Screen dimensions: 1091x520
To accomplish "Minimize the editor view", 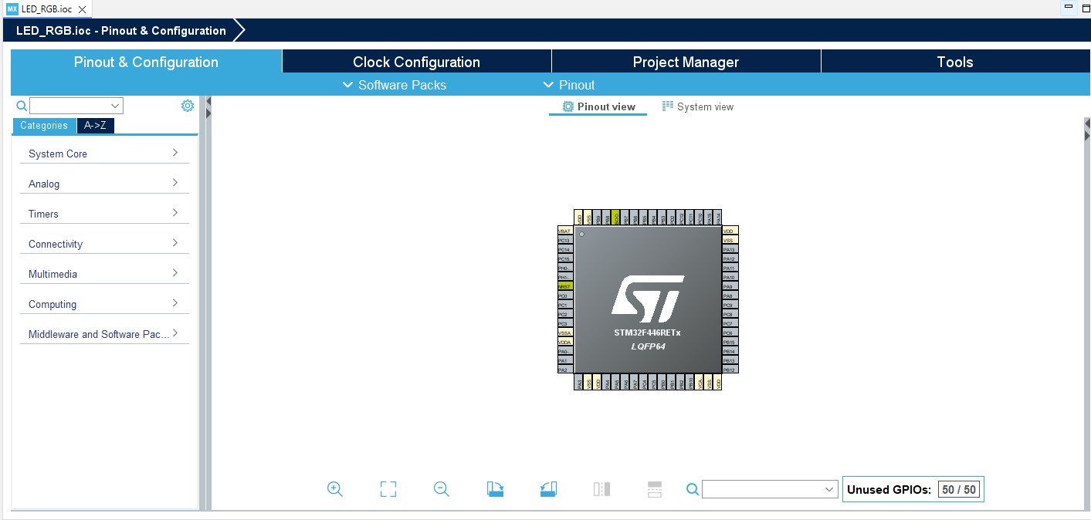I will (1068, 6).
